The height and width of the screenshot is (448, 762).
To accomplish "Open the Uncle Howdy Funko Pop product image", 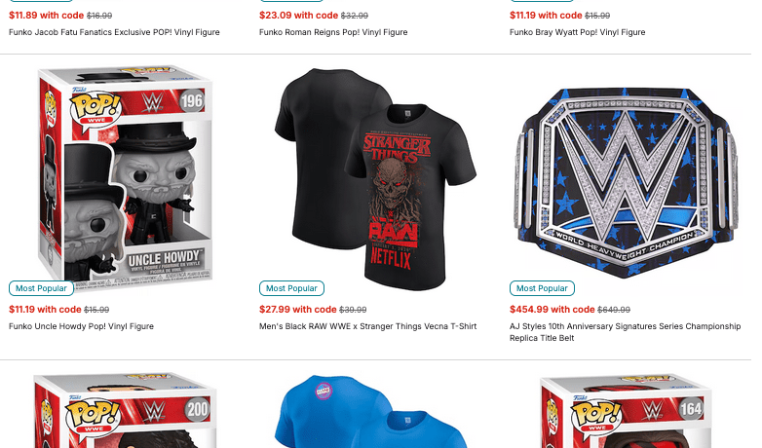I will (125, 180).
